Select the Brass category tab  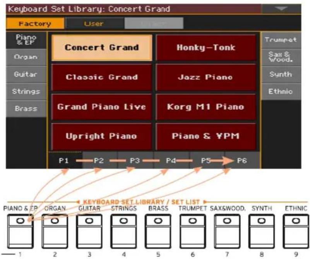point(26,108)
